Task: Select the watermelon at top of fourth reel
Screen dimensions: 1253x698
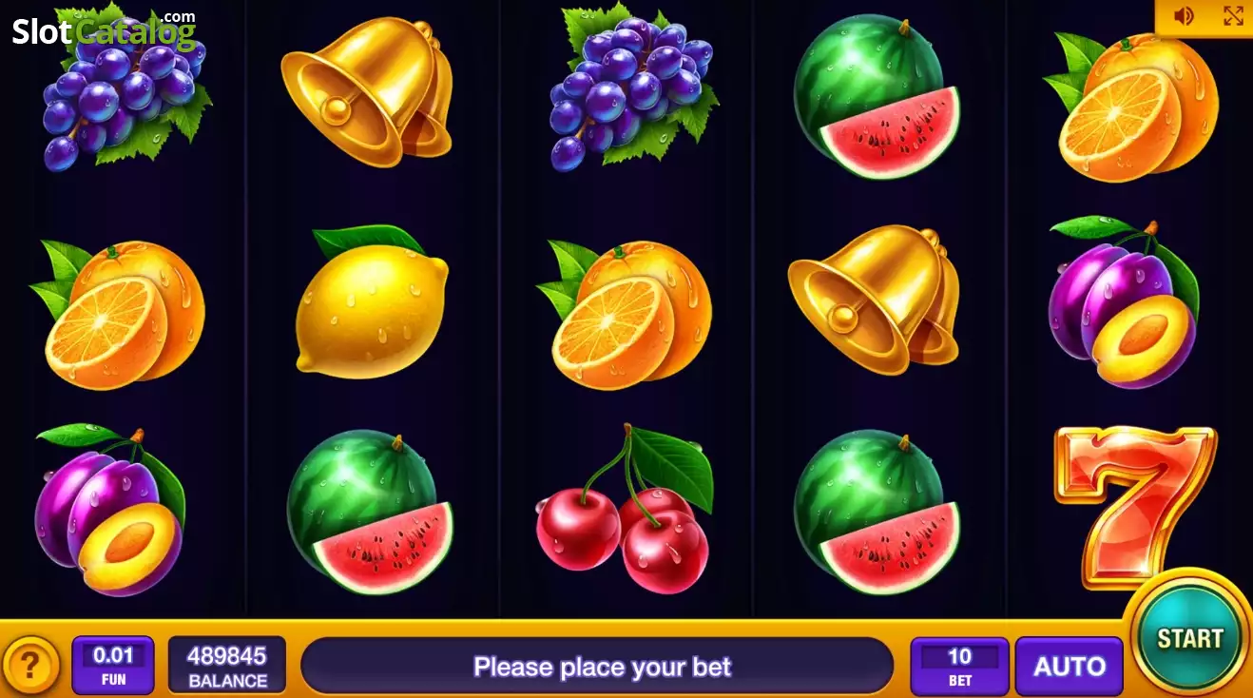Action: click(x=877, y=95)
